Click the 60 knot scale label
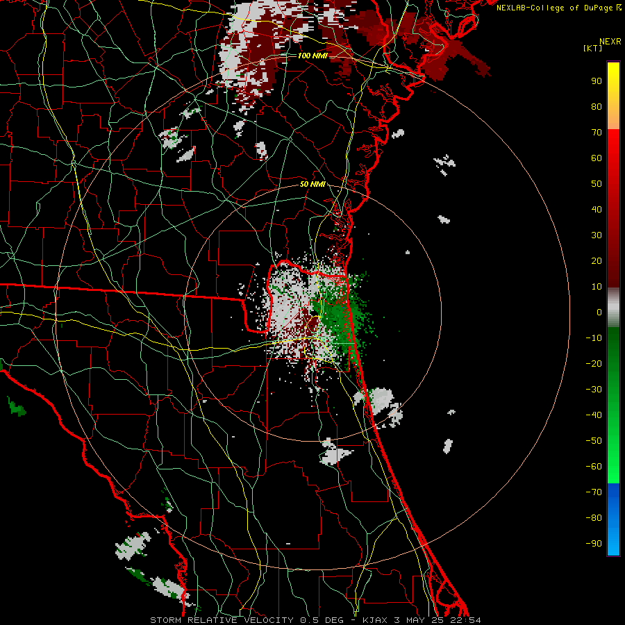The width and height of the screenshot is (625, 625). [597, 158]
